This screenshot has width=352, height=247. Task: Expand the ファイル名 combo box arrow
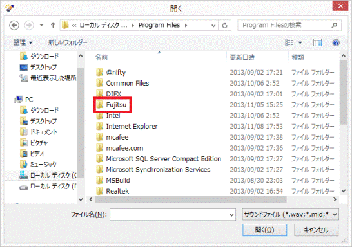point(231,215)
